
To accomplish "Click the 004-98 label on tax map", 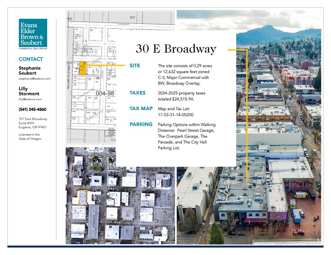I will [x=105, y=93].
